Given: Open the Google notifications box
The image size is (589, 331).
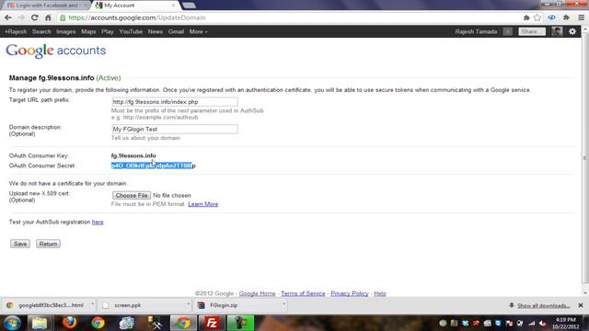Looking at the screenshot, I should (x=507, y=31).
